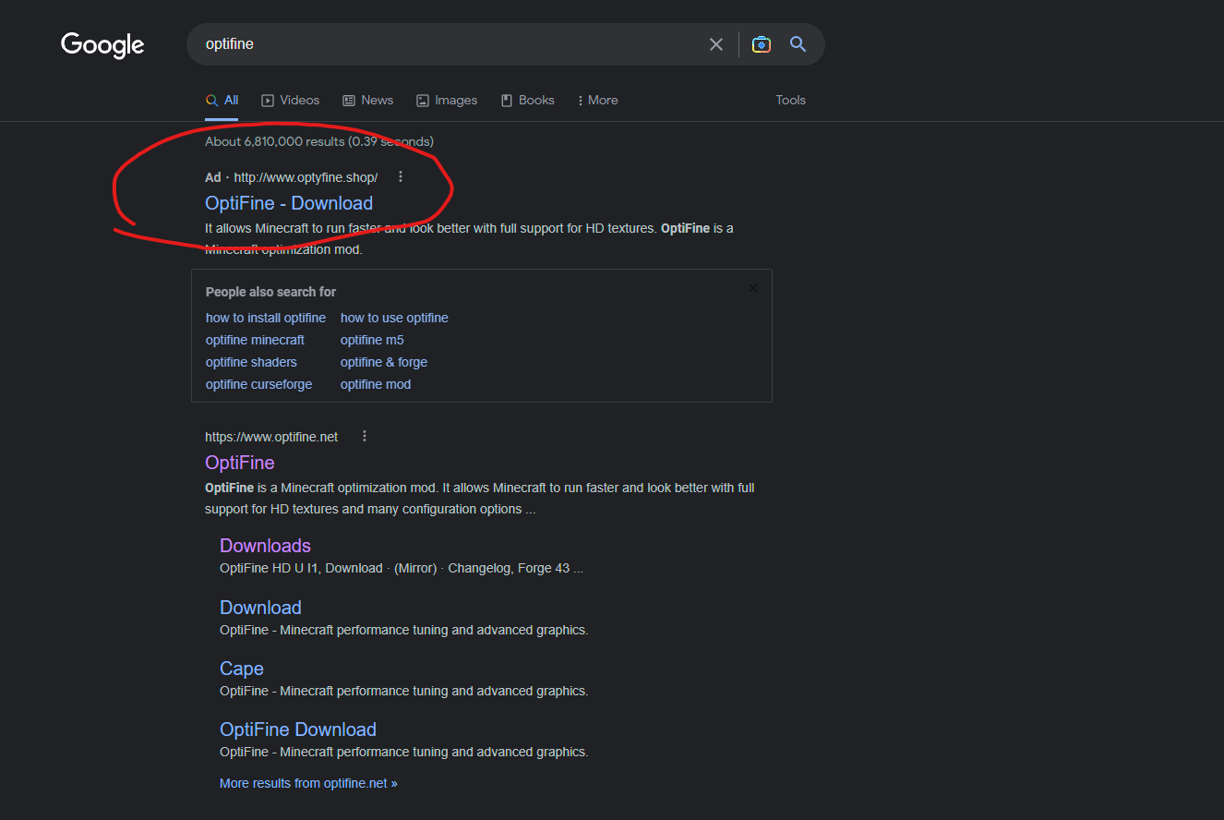The height and width of the screenshot is (820, 1224).
Task: Open the OptiFine - Download ad link
Action: pos(289,203)
